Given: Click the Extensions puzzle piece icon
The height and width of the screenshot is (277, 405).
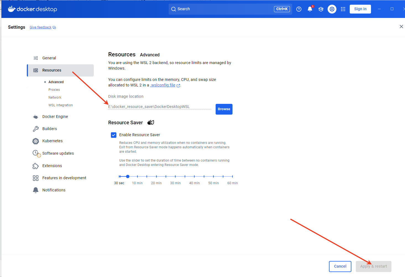Looking at the screenshot, I should tap(36, 166).
